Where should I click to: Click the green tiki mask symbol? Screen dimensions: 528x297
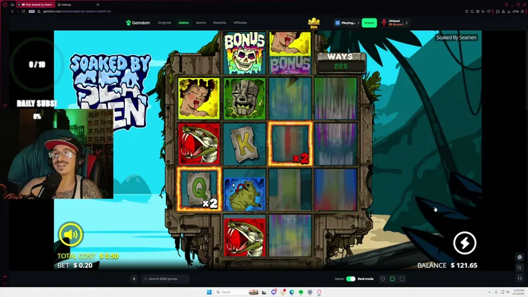(245, 98)
